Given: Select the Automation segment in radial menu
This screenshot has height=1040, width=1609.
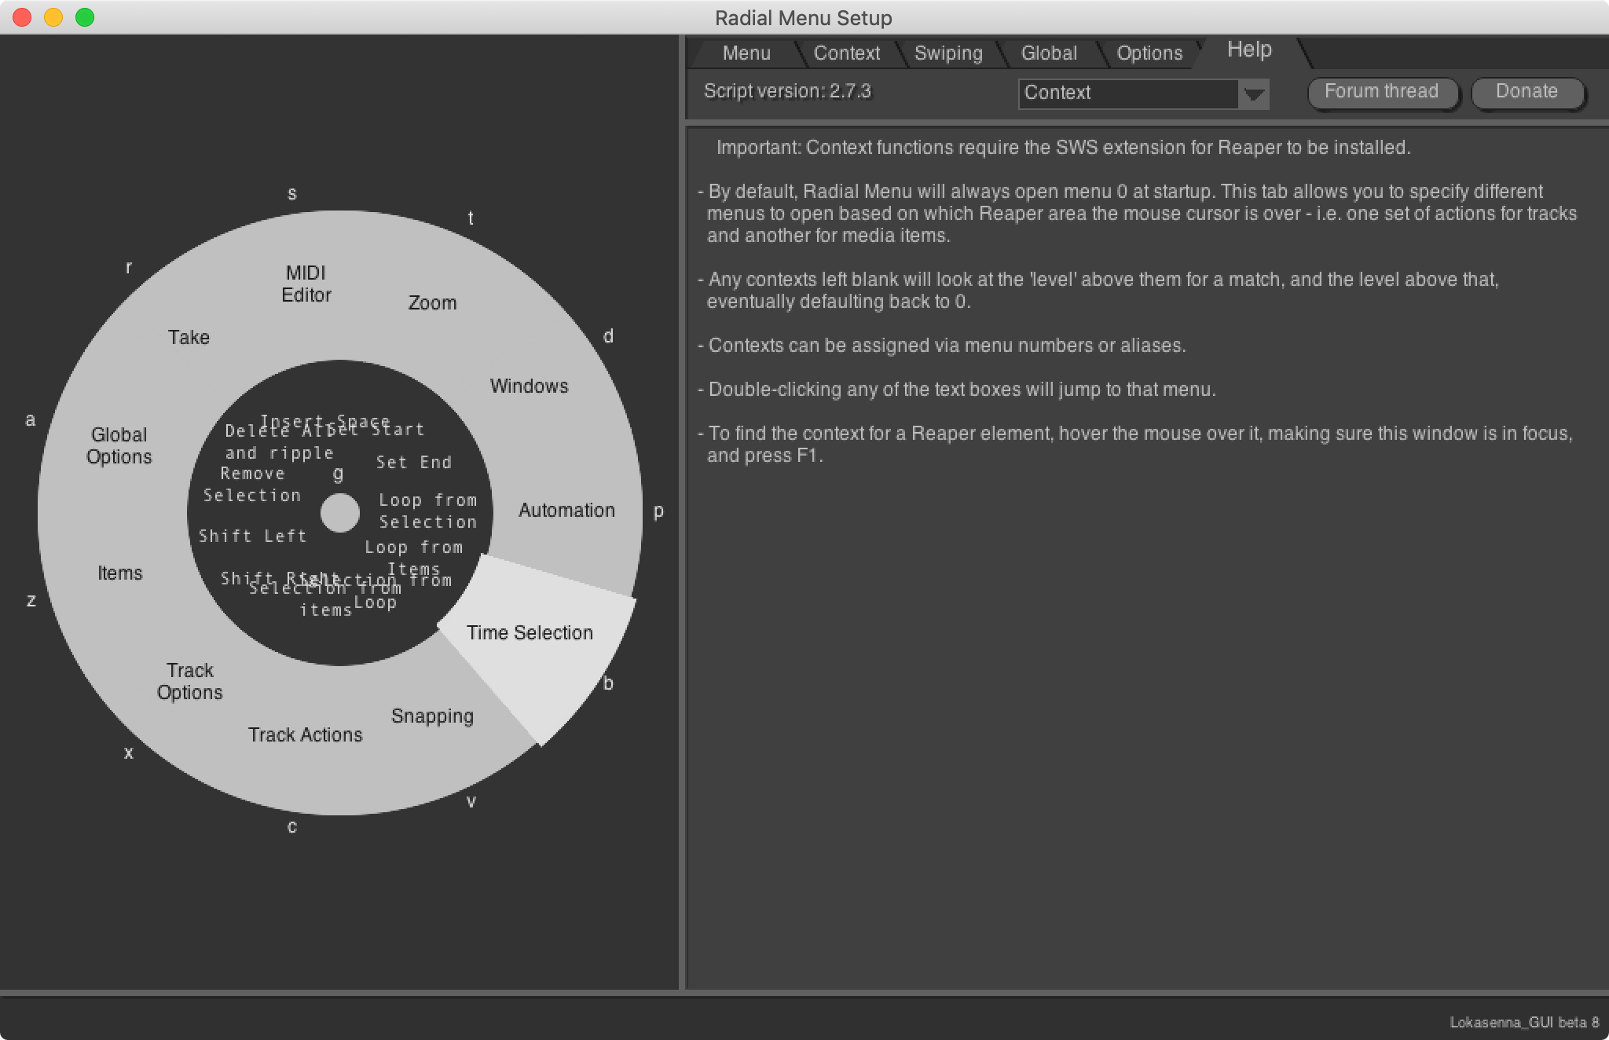Looking at the screenshot, I should (x=566, y=511).
